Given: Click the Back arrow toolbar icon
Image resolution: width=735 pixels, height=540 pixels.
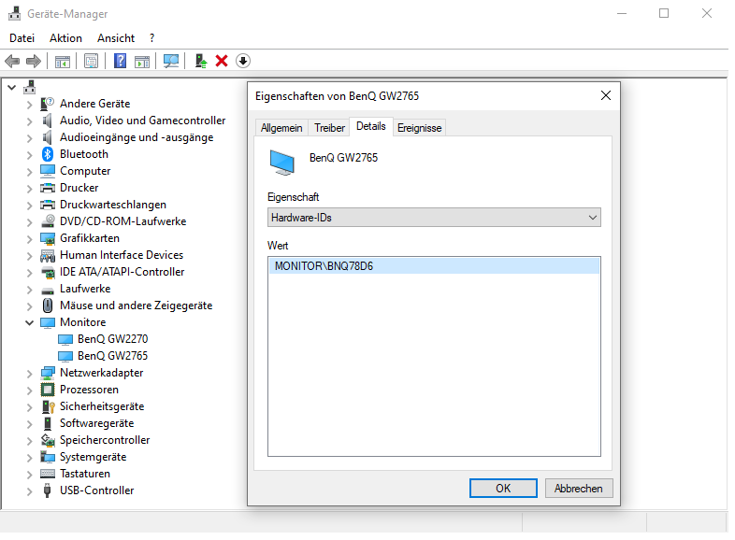Looking at the screenshot, I should pos(12,61).
